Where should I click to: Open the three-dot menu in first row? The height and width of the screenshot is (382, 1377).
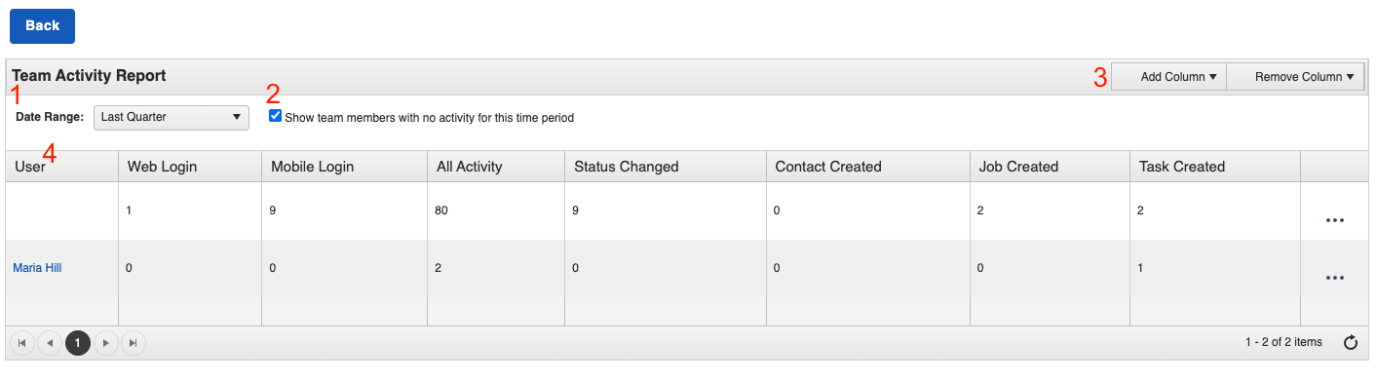(1335, 220)
